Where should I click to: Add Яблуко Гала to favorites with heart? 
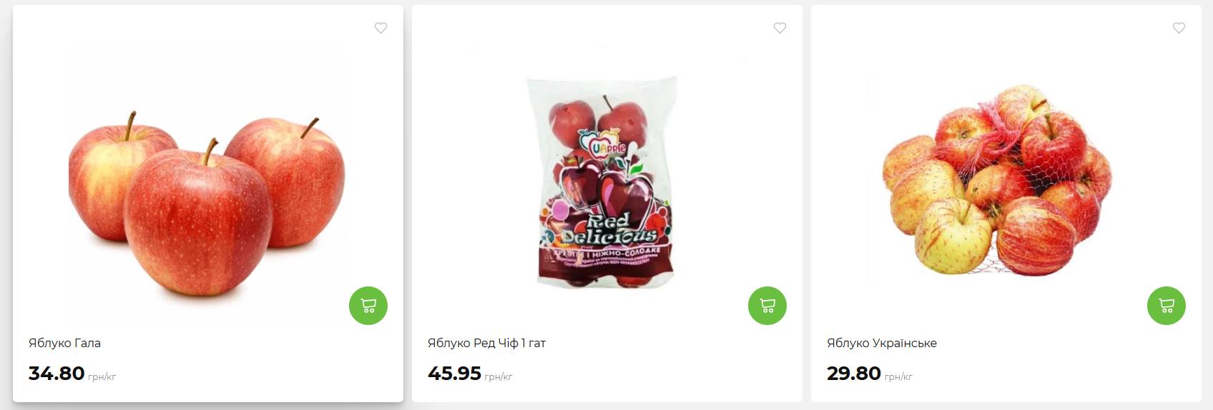(380, 28)
